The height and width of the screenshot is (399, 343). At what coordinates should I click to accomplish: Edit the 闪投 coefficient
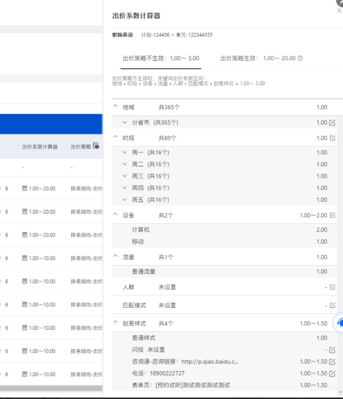click(x=332, y=350)
